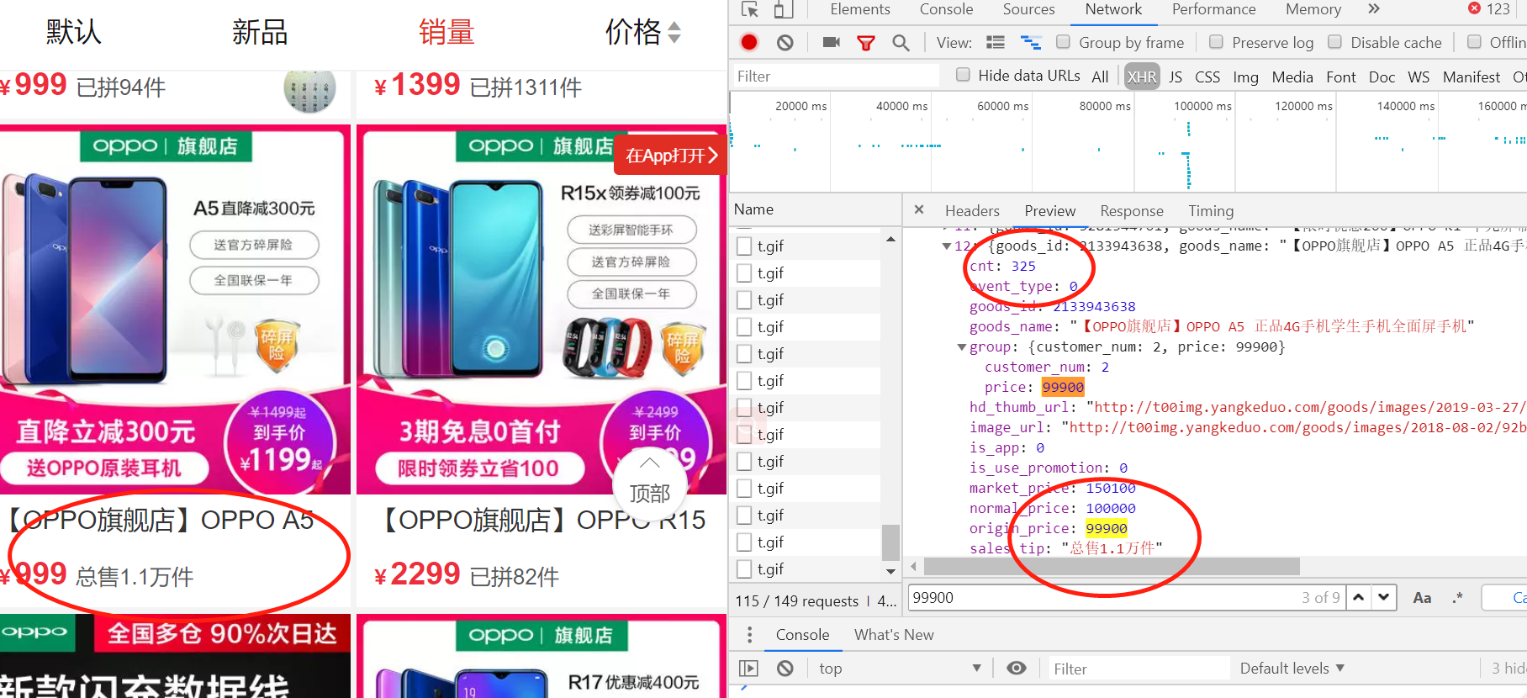This screenshot has width=1527, height=698.
Task: Switch to the Response tab
Action: tap(1131, 211)
